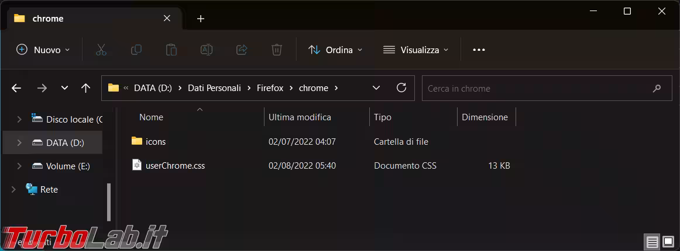Go up one folder level
This screenshot has height=251, width=680.
click(86, 88)
